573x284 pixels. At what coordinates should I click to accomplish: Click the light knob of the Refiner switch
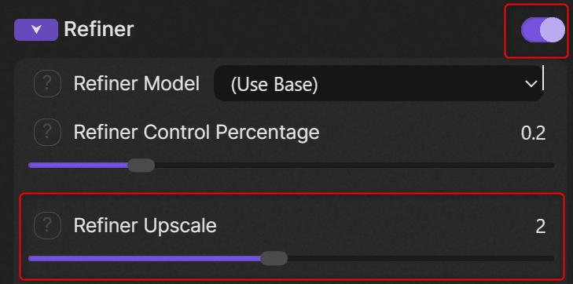pyautogui.click(x=552, y=30)
